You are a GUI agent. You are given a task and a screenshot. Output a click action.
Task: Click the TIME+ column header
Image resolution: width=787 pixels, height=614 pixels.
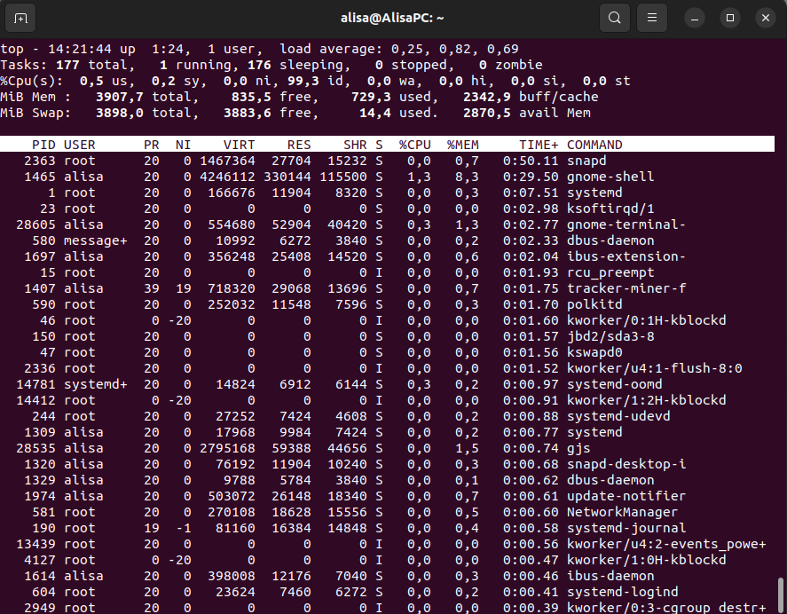click(539, 145)
